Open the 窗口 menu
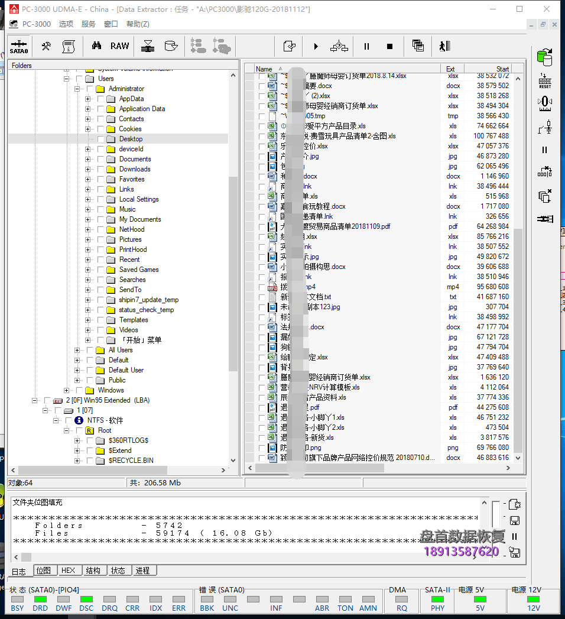 click(x=111, y=24)
